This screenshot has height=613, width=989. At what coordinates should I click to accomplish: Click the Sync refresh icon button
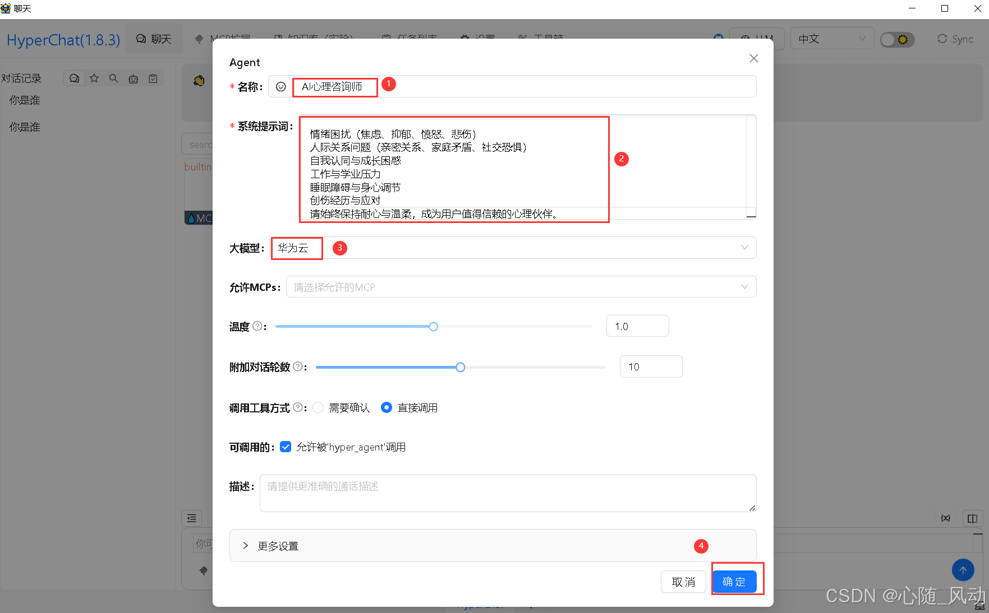point(955,39)
